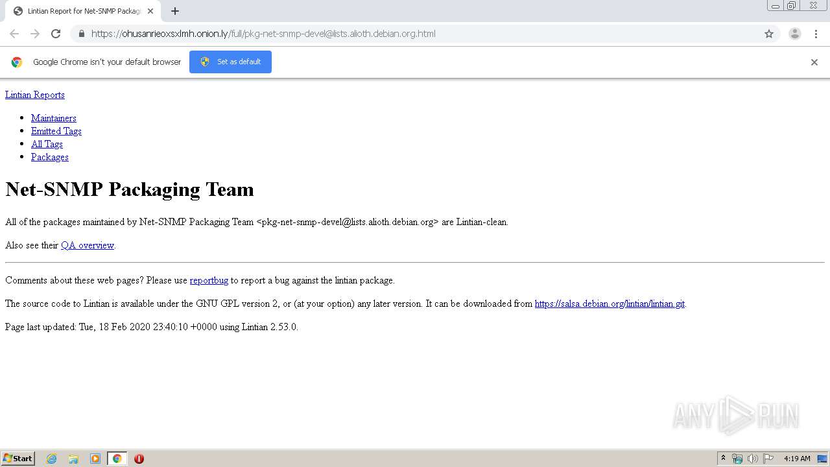Open the Chrome profile avatar menu
Image resolution: width=830 pixels, height=467 pixels.
tap(795, 34)
